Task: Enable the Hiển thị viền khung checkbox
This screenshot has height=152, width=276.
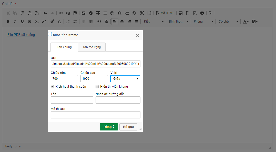Action: (97, 87)
